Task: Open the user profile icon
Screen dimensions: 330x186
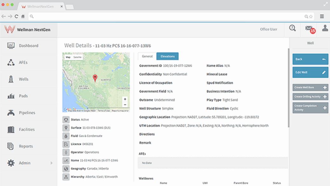Action: [325, 28]
